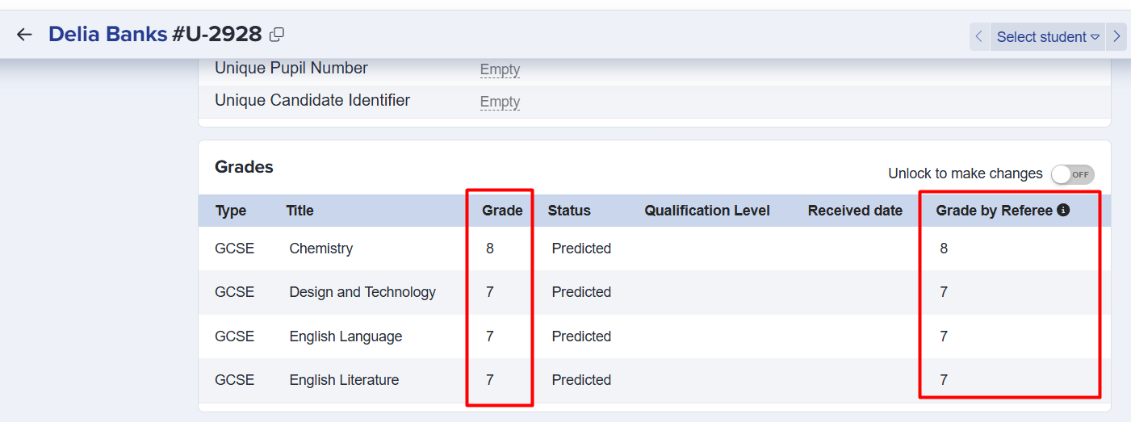
Task: Click the back arrow icon
Action: coord(24,35)
